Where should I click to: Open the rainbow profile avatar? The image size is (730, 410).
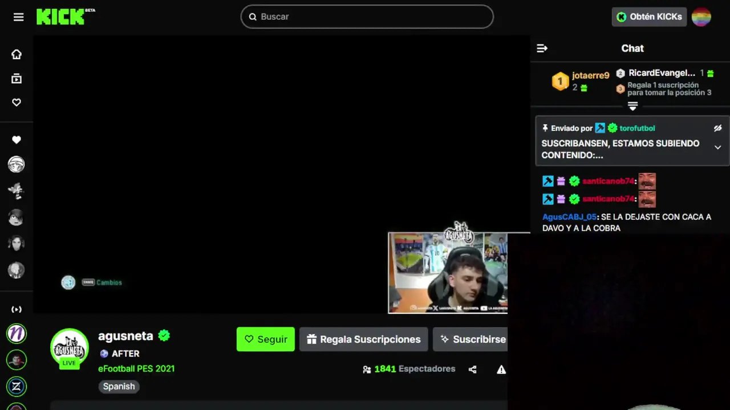click(701, 17)
